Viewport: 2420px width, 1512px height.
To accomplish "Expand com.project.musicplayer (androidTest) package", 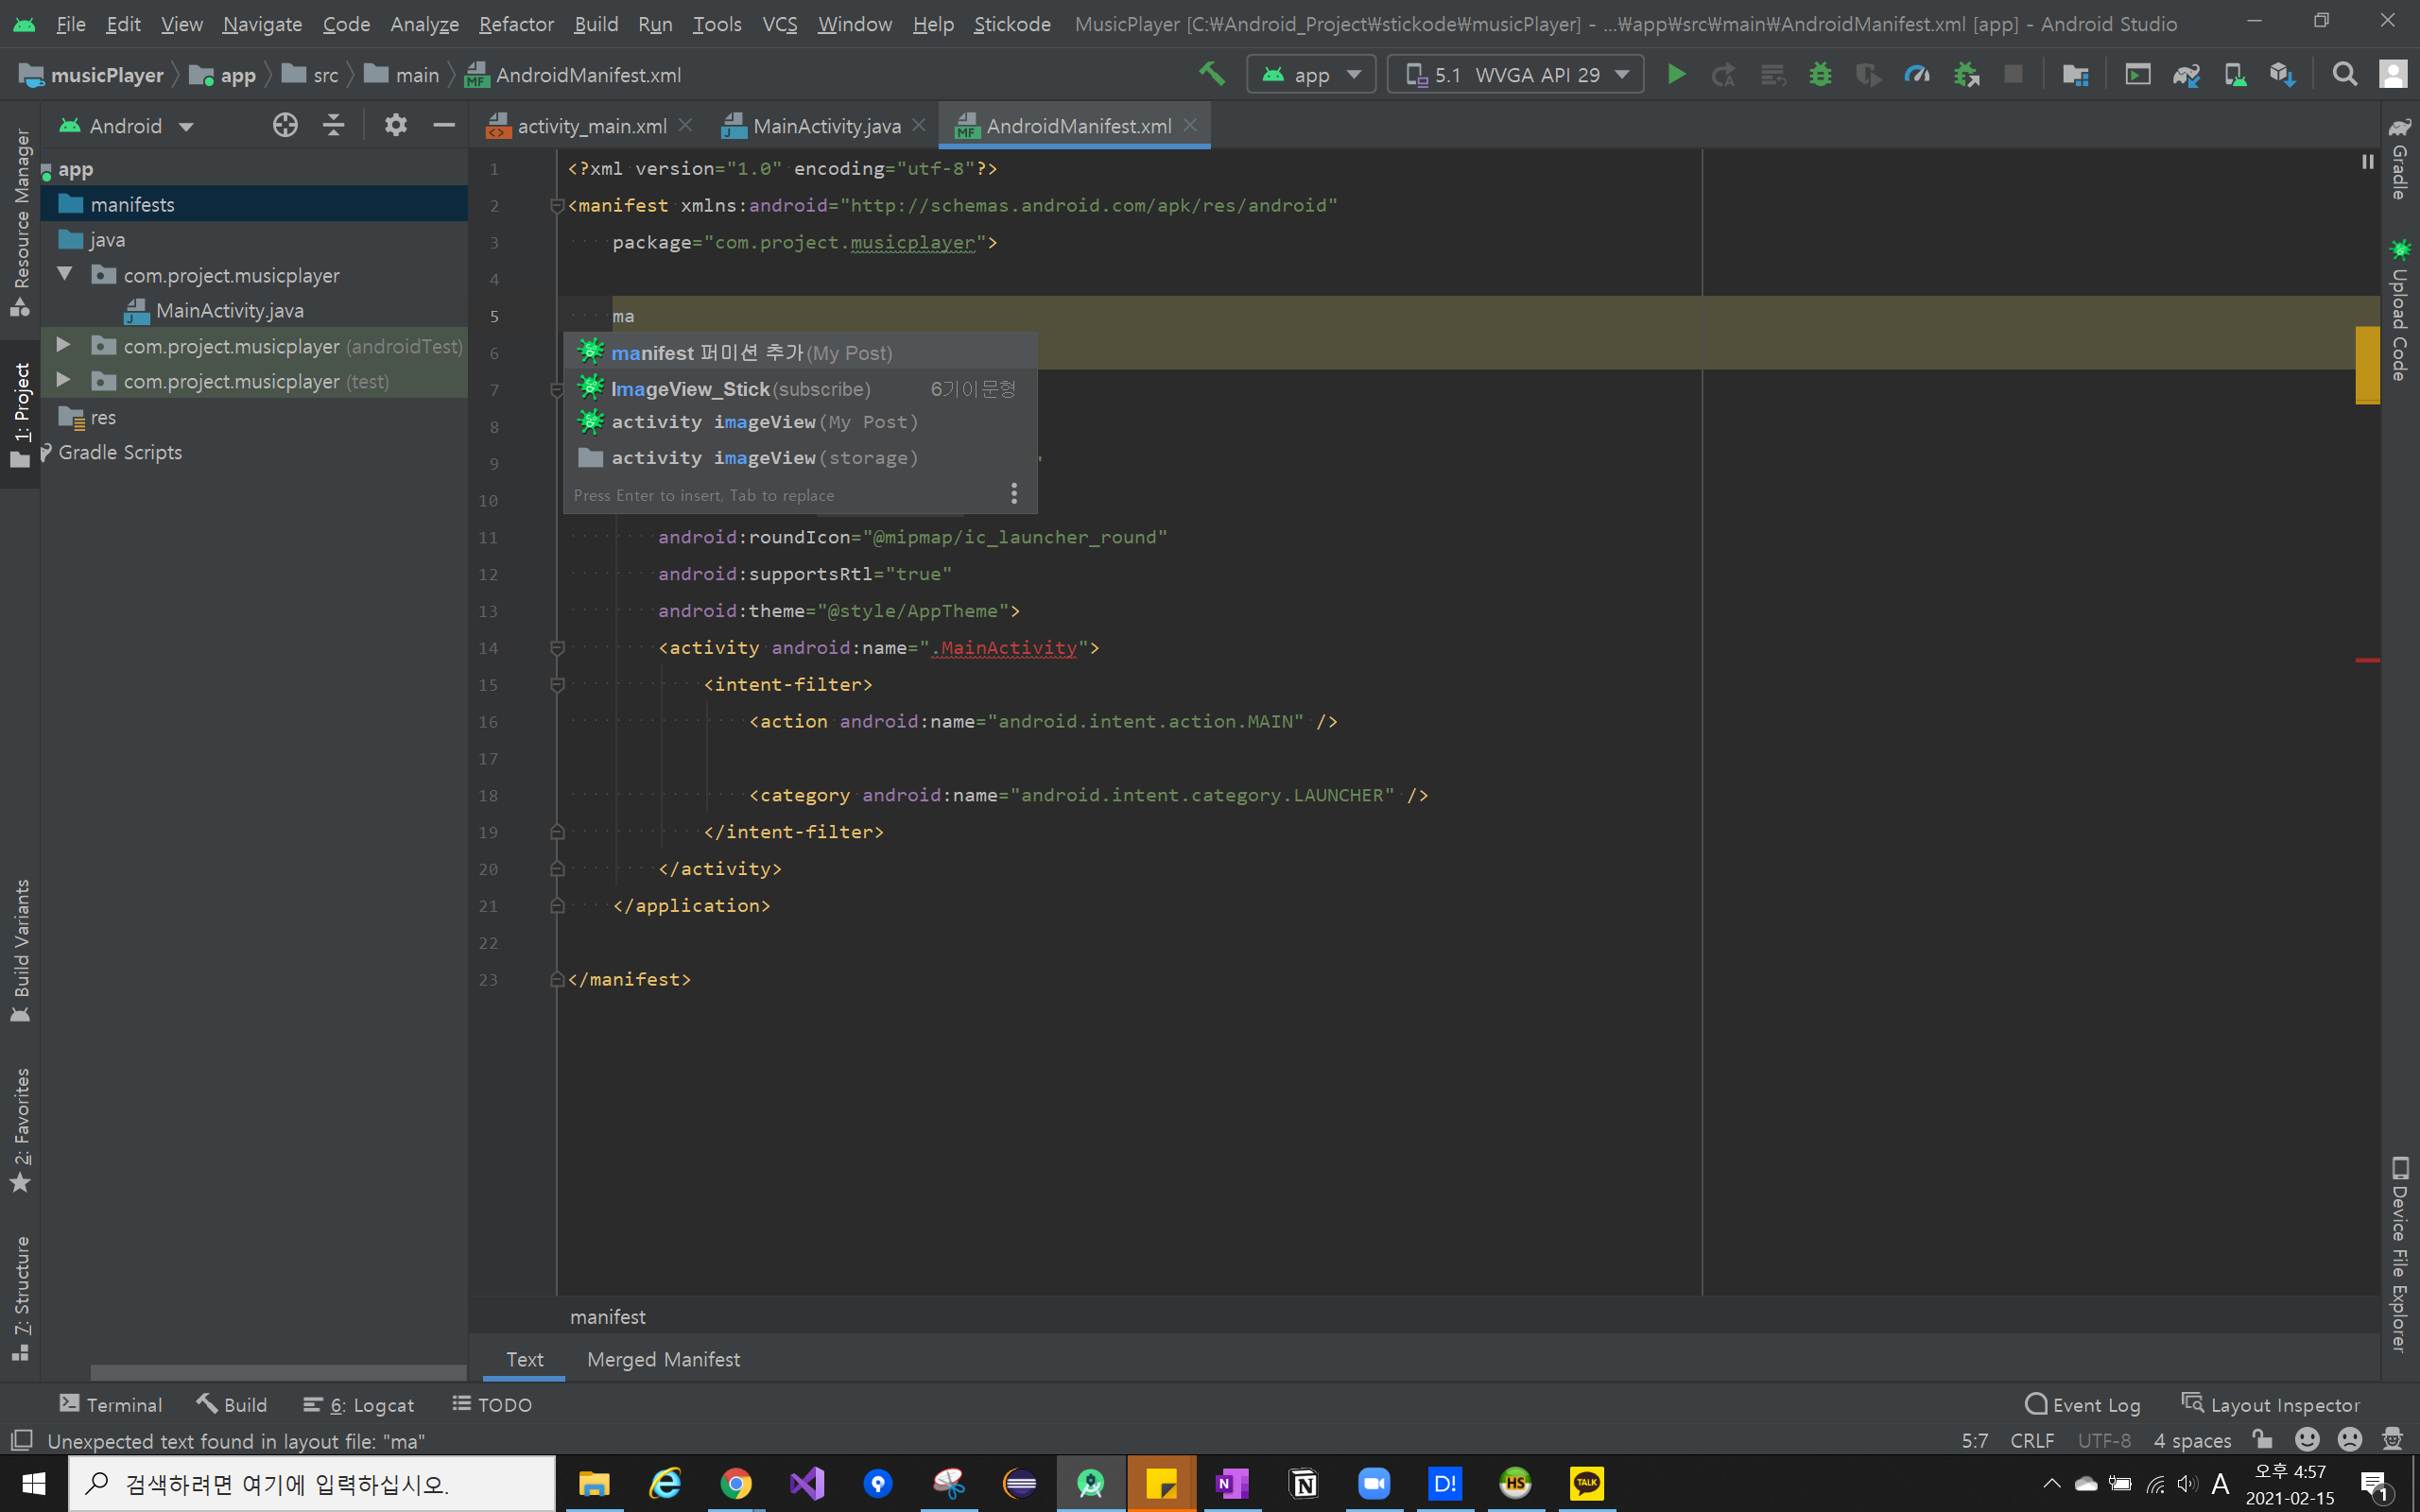I will 63,346.
